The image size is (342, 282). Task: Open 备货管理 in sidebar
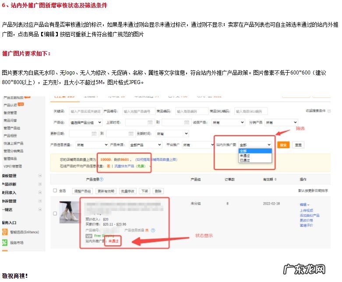click(10, 113)
